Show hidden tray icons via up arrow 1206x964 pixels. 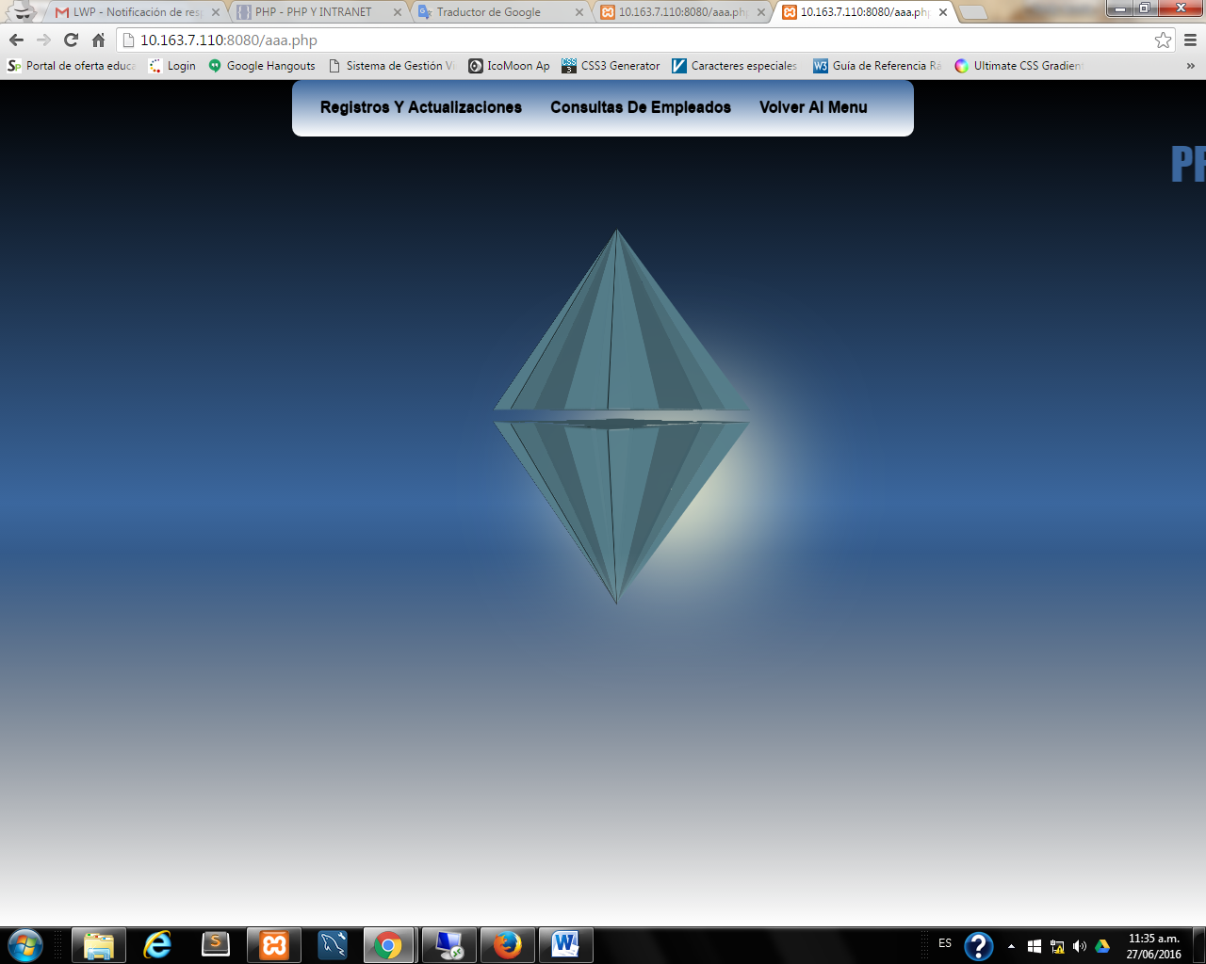tap(1010, 946)
